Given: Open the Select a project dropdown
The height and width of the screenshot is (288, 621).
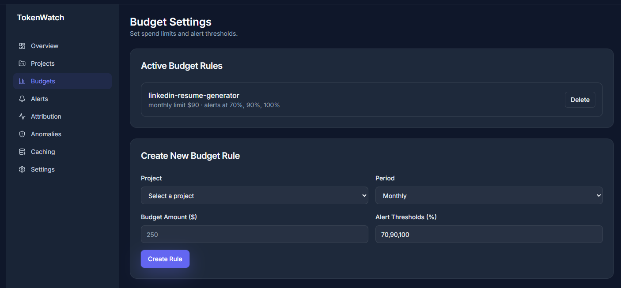Looking at the screenshot, I should pyautogui.click(x=254, y=195).
